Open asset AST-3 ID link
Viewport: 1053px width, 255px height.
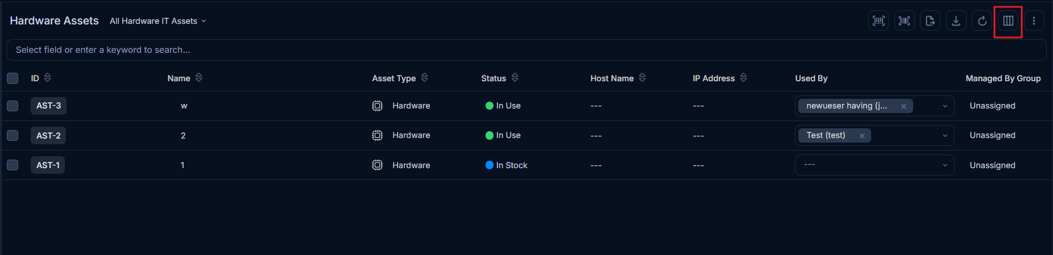[48, 106]
